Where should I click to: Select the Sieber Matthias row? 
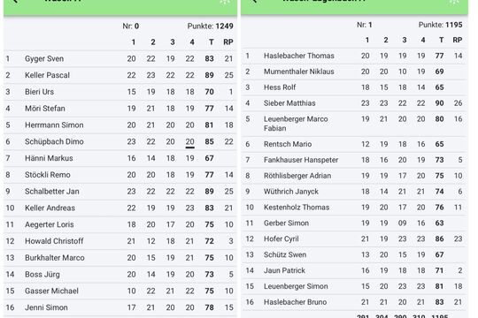tap(354, 103)
